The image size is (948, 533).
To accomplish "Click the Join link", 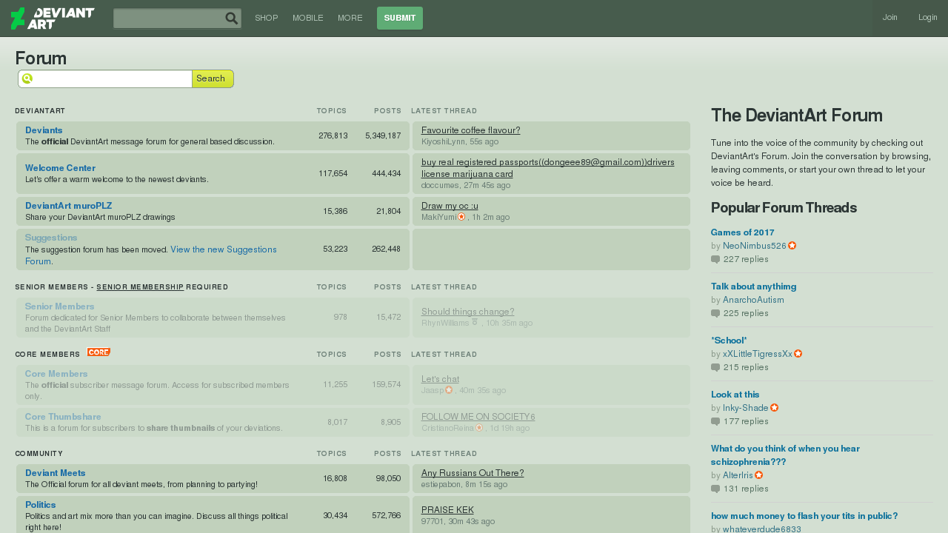I will click(x=890, y=18).
